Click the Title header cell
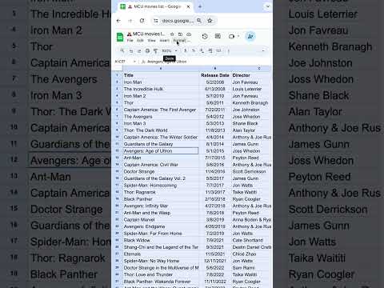Image resolution: width=384 pixels, height=288 pixels. coord(161,75)
